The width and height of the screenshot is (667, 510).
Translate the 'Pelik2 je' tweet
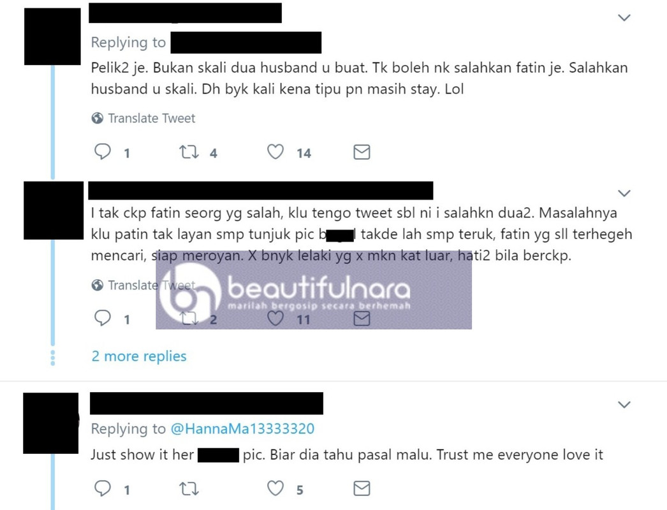[143, 118]
